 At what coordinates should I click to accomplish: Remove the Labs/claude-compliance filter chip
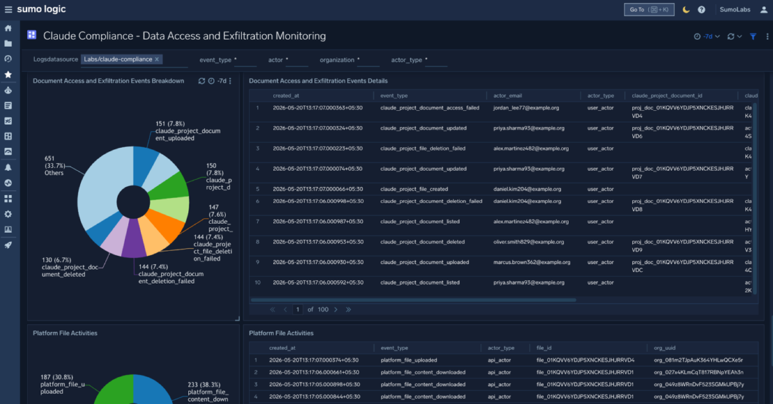pyautogui.click(x=157, y=59)
